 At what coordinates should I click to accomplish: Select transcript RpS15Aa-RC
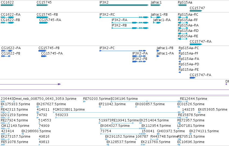pos(188,15)
